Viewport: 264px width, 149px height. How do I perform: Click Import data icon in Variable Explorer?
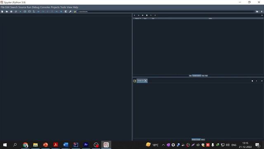click(134, 15)
